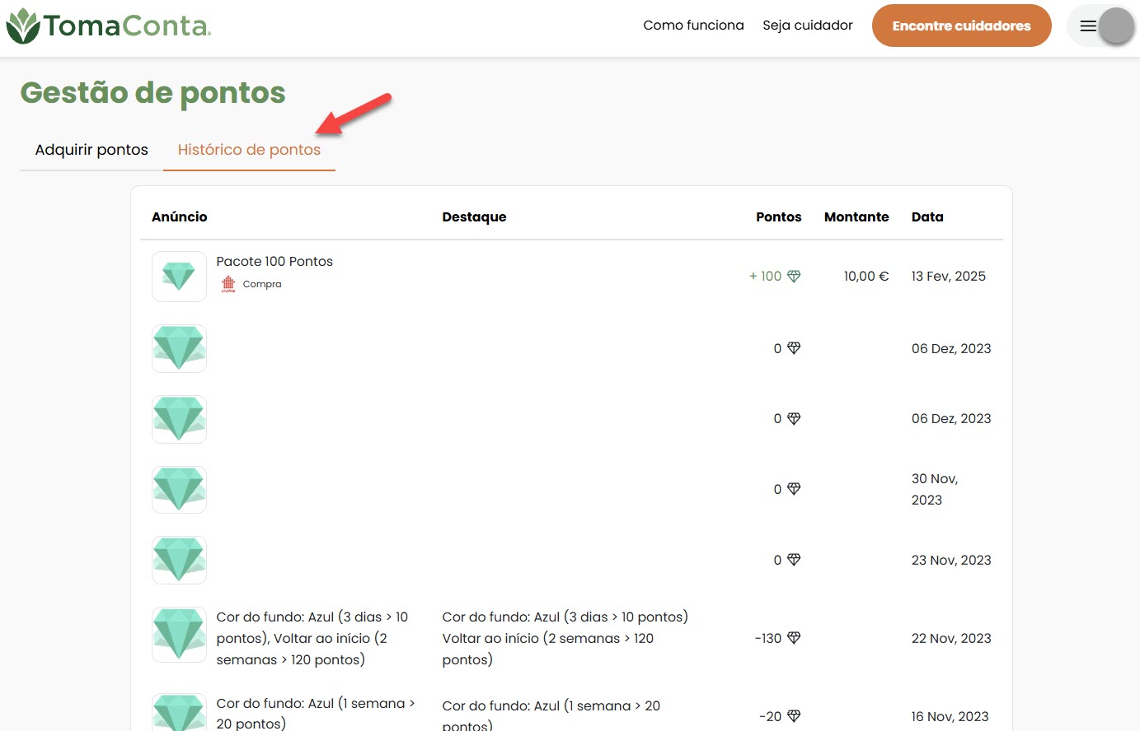
Task: Open the Seja cuidador link
Action: (808, 26)
